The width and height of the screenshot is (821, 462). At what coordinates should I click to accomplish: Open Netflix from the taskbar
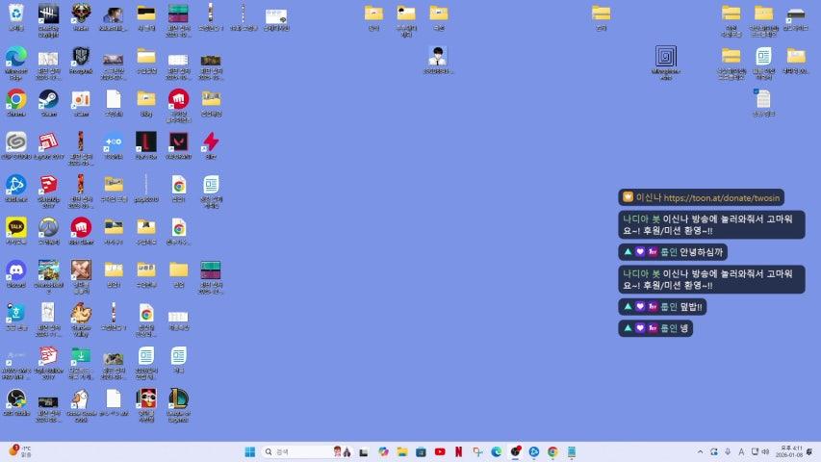pyautogui.click(x=459, y=451)
